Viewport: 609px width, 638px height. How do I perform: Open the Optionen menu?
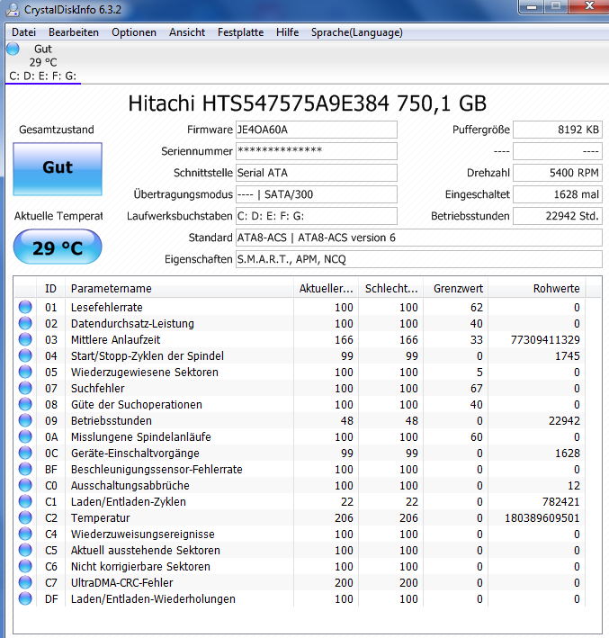point(134,32)
